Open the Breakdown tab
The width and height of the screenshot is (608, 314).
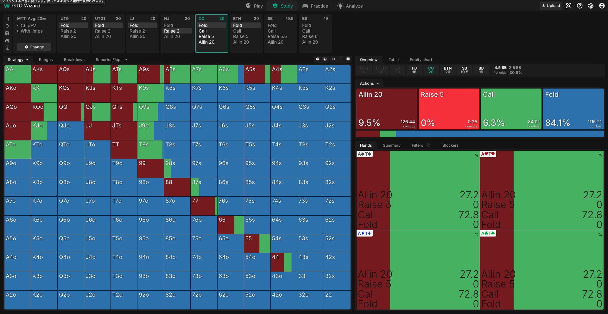tap(74, 60)
